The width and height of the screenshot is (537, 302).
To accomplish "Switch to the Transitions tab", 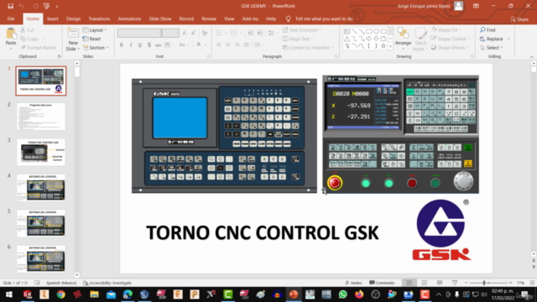I will [99, 18].
